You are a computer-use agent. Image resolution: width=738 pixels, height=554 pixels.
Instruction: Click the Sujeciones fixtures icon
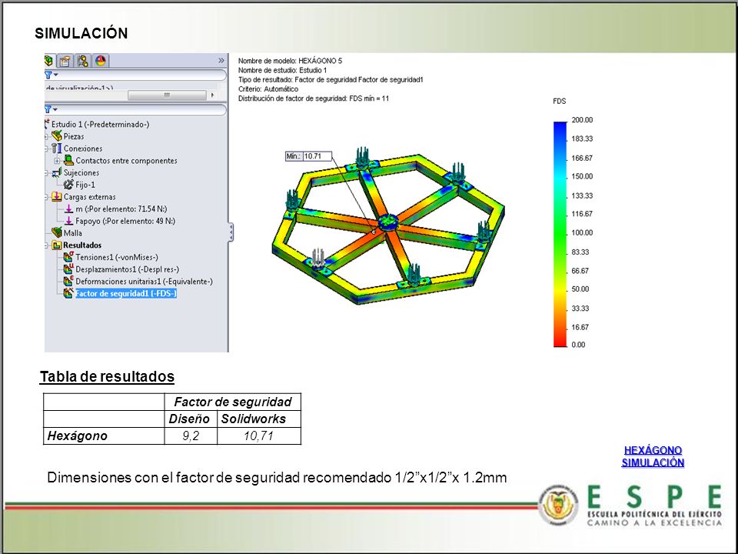click(57, 172)
